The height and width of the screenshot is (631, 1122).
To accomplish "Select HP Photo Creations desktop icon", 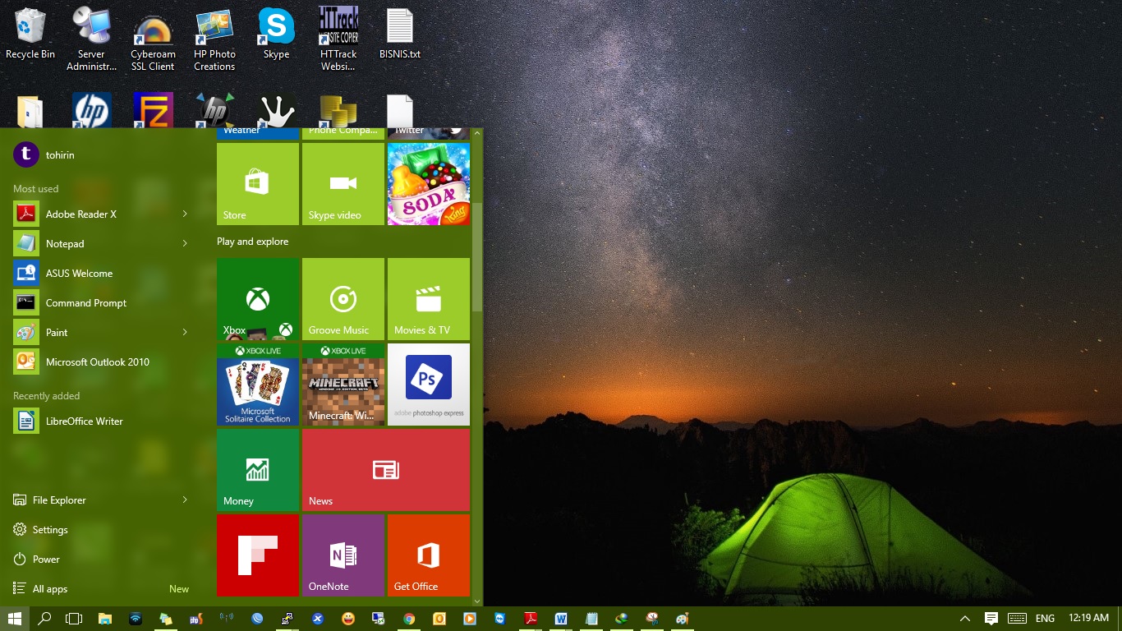I will [214, 41].
